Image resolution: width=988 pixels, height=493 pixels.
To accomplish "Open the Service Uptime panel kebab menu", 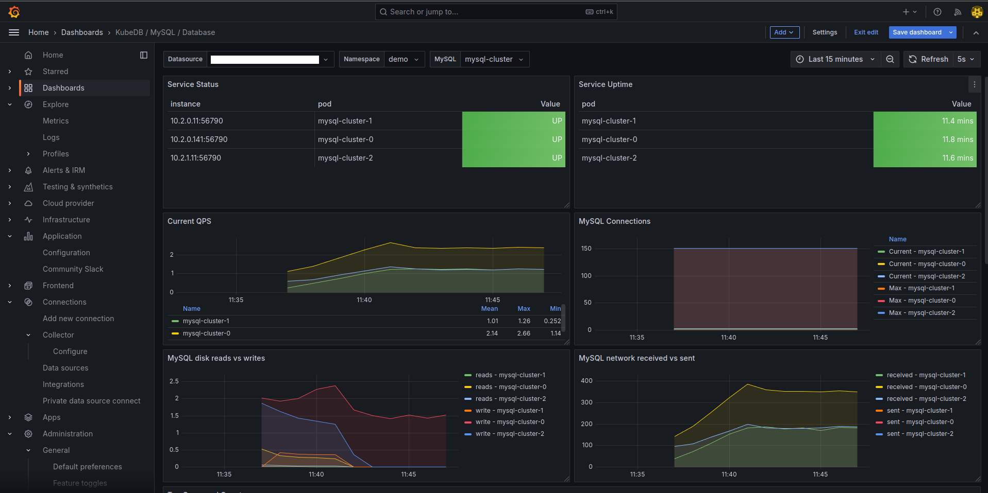I will coord(975,84).
